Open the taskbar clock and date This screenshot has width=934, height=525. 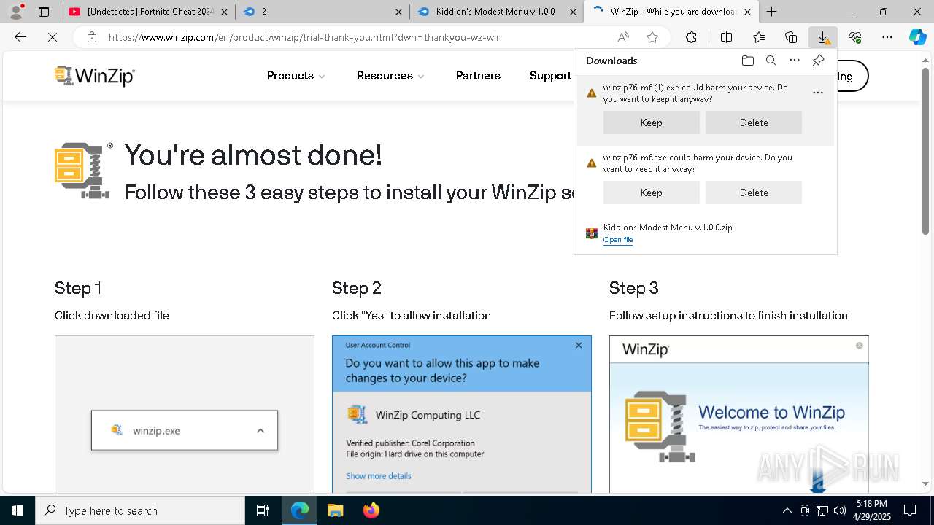[x=872, y=510]
